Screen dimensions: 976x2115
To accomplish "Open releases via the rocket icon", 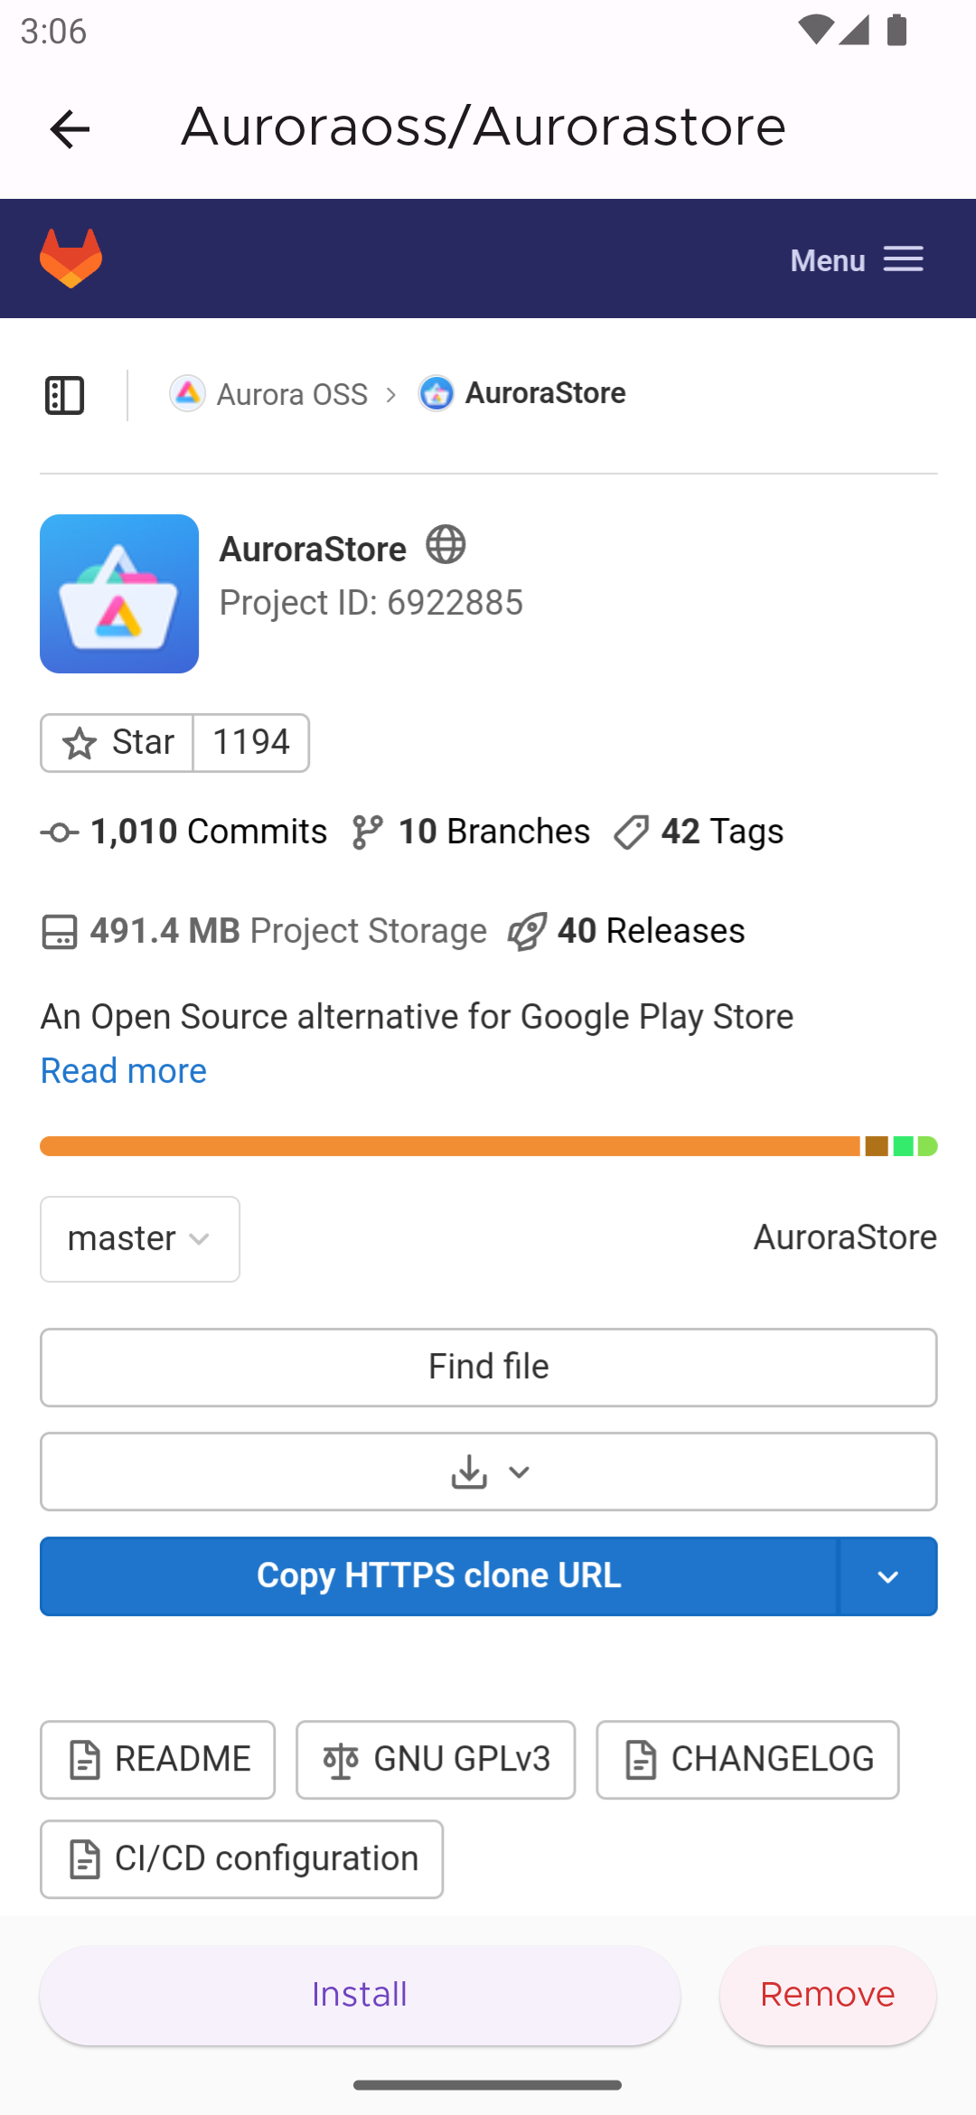I will [528, 930].
